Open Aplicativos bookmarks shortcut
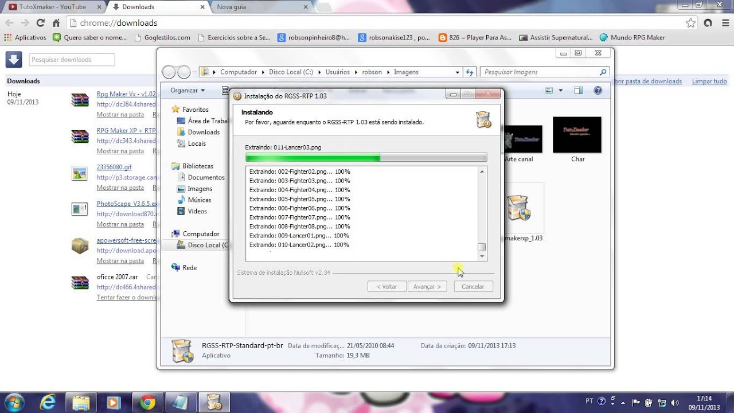Image resolution: width=734 pixels, height=413 pixels. pos(25,37)
